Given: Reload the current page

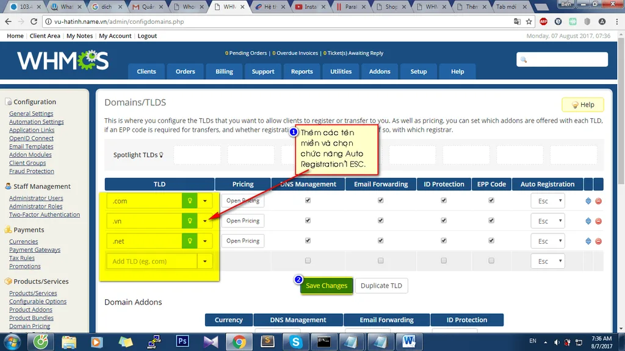Looking at the screenshot, I should [34, 21].
